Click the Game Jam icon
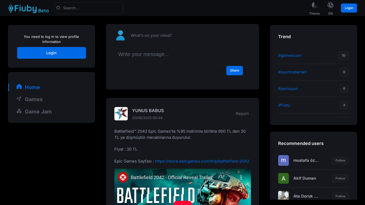 (x=19, y=111)
